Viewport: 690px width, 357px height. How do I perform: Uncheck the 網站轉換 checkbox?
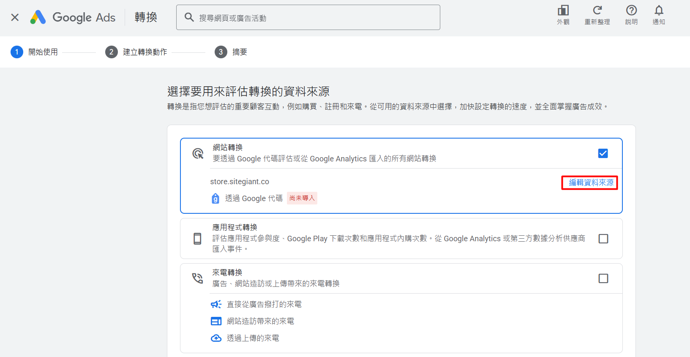click(x=603, y=153)
